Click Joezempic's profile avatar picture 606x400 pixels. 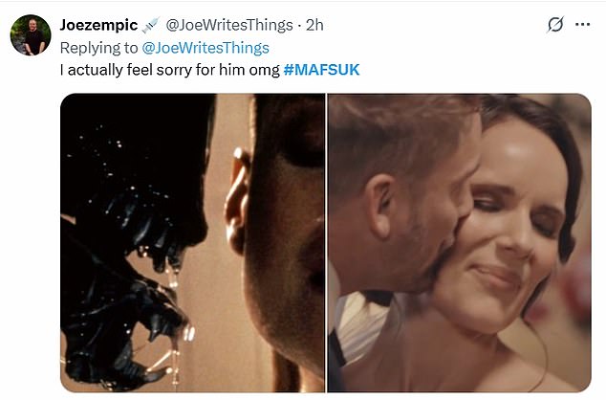[x=30, y=35]
